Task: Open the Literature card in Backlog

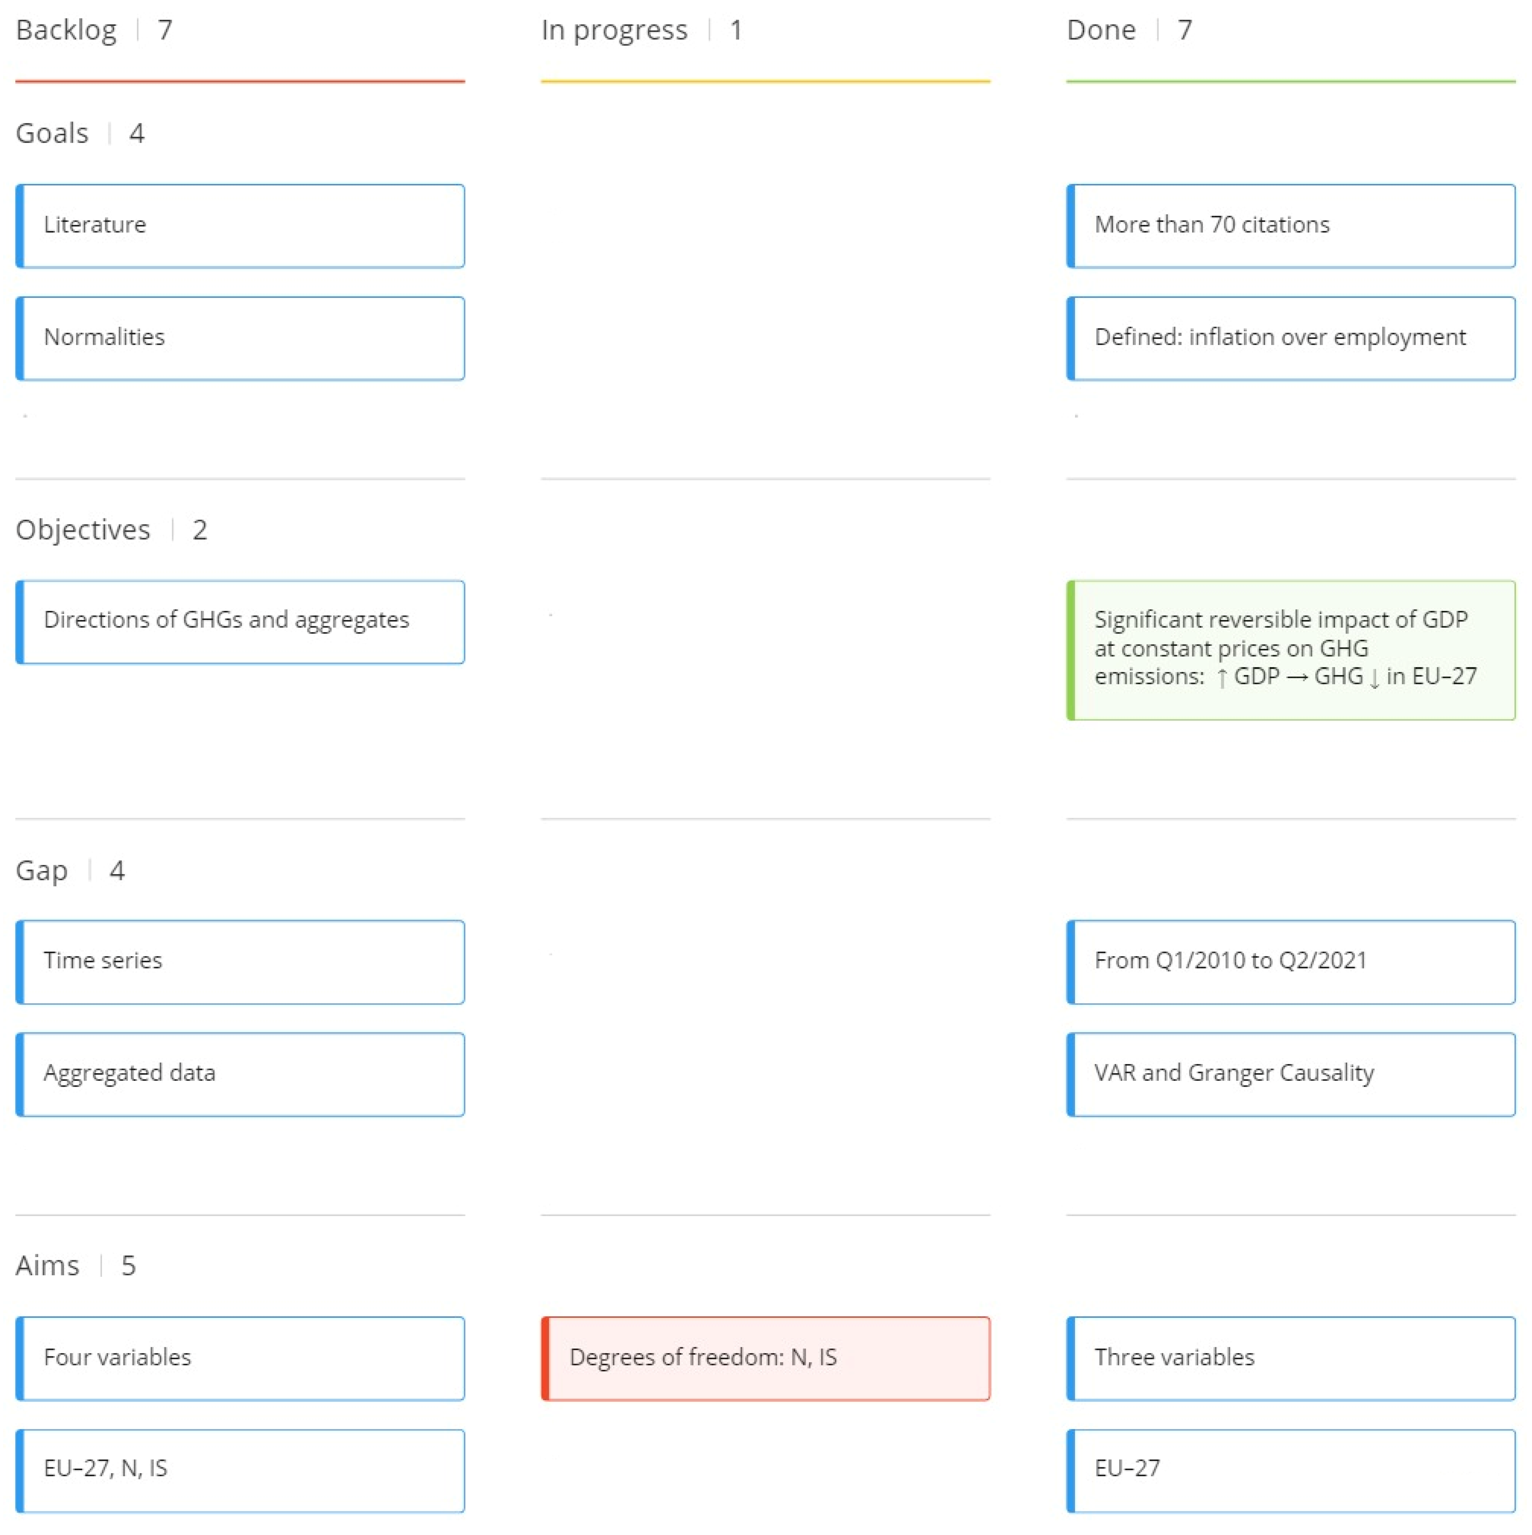Action: pos(239,226)
